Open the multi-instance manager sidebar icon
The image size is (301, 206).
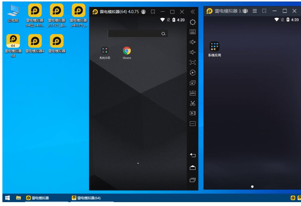[192, 83]
